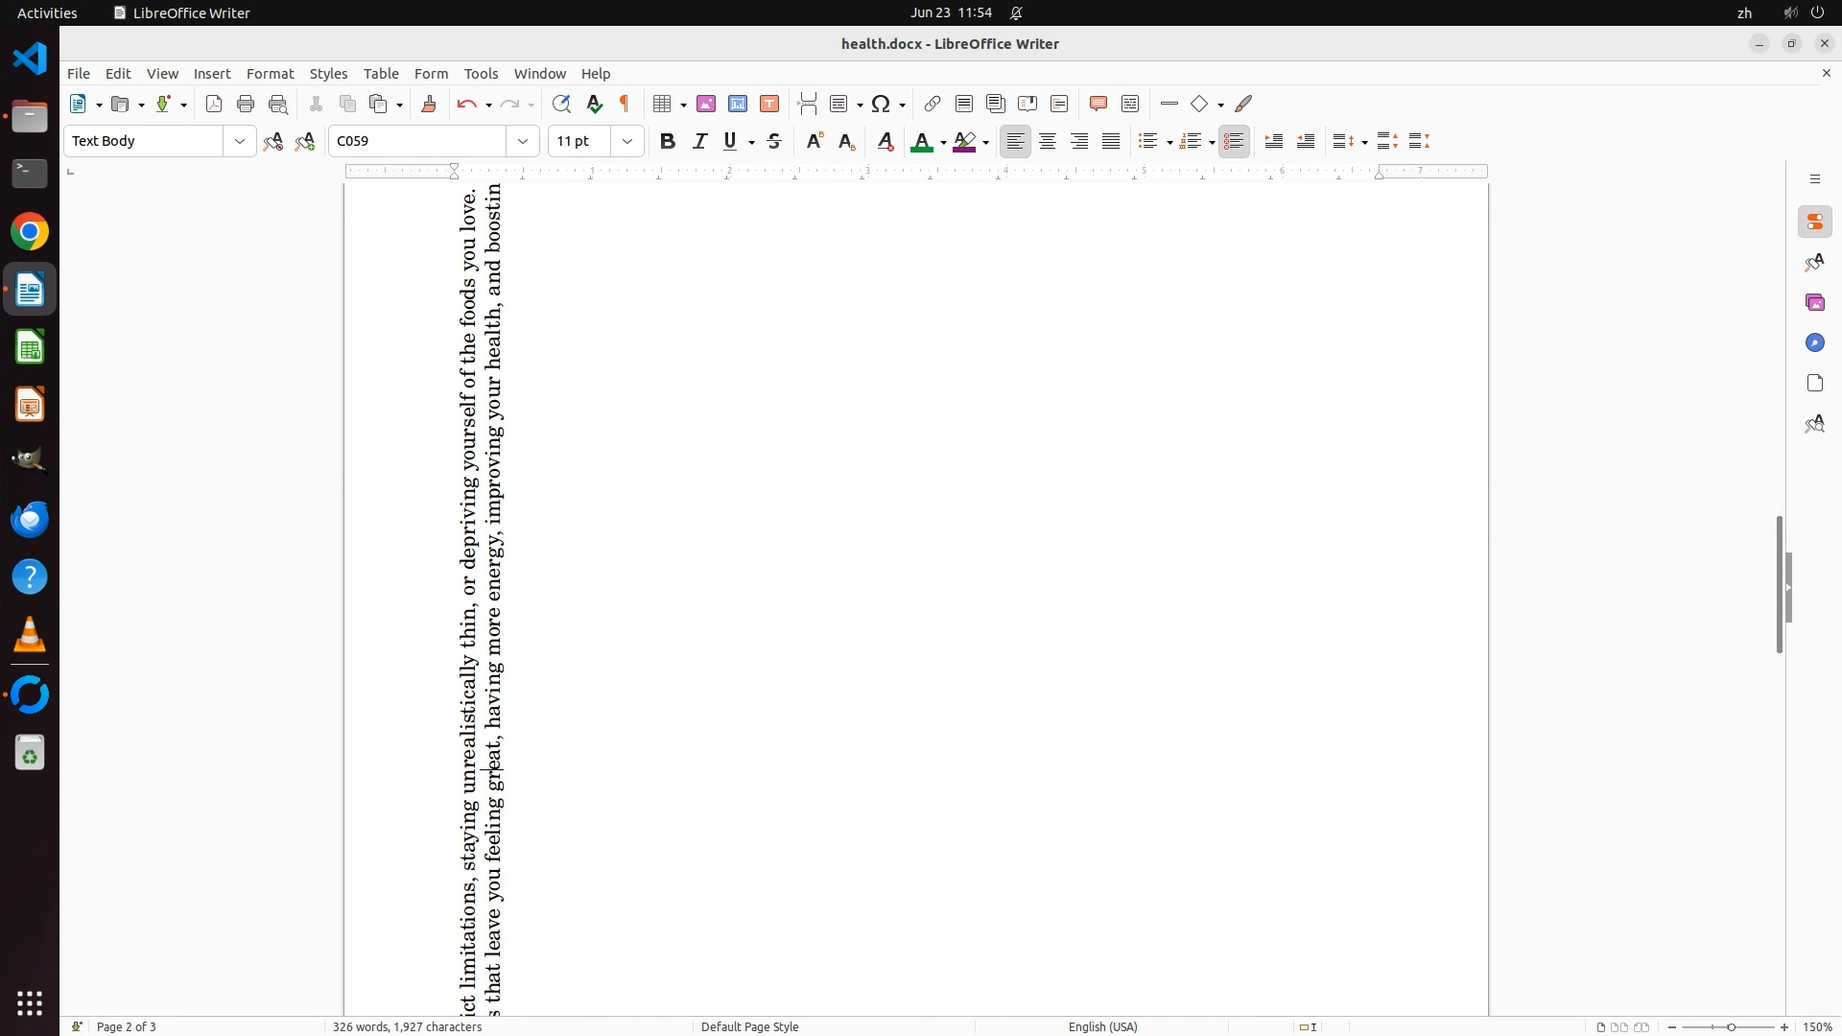Image resolution: width=1842 pixels, height=1036 pixels.
Task: Adjust the zoom slider in status bar
Action: (x=1731, y=1027)
